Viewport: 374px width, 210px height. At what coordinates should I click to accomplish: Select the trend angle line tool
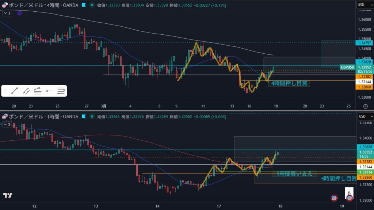click(x=26, y=91)
